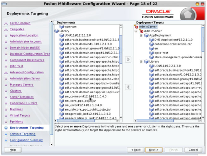Open the Managed Servers step
The image size is (207, 156).
pos(22,84)
